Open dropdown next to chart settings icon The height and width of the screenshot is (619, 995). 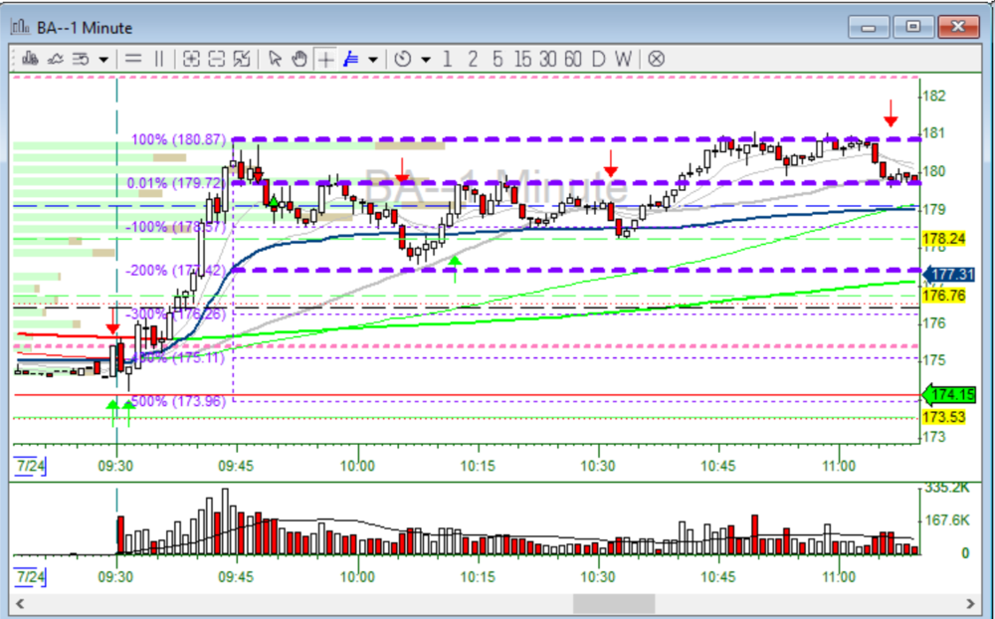103,59
